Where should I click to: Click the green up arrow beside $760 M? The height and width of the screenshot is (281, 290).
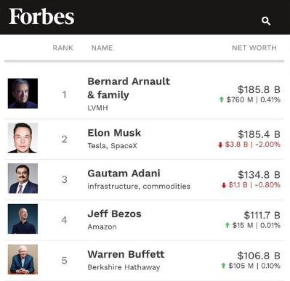pyautogui.click(x=221, y=99)
